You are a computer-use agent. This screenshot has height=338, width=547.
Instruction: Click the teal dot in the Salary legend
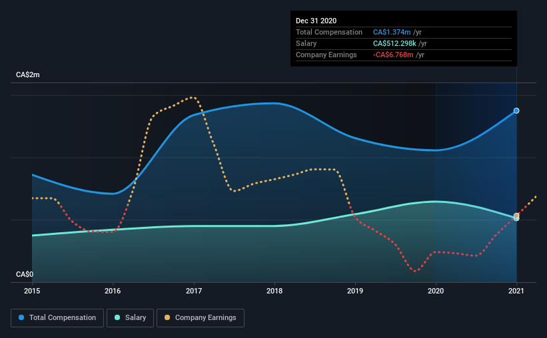coord(117,317)
